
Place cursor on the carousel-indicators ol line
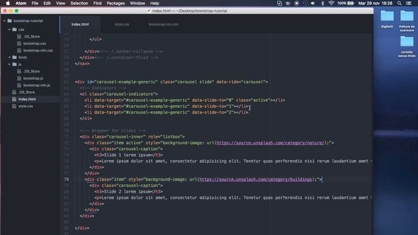pos(119,94)
